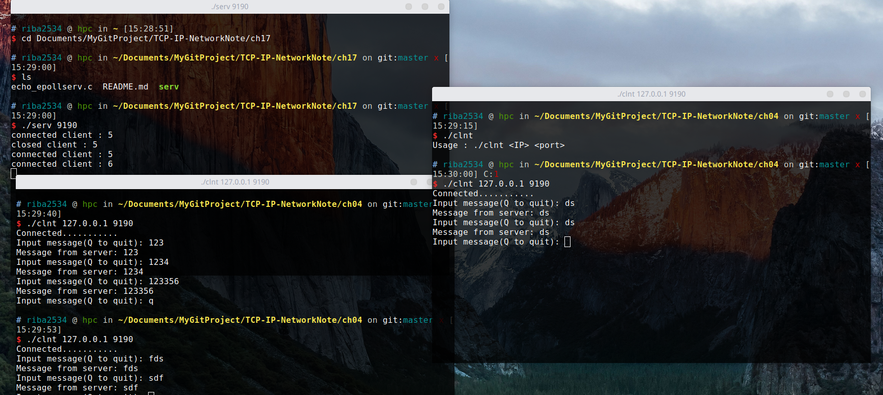Image resolution: width=883 pixels, height=395 pixels.
Task: Click the "Usage : ./clnt <IP> <port>" line
Action: (498, 145)
